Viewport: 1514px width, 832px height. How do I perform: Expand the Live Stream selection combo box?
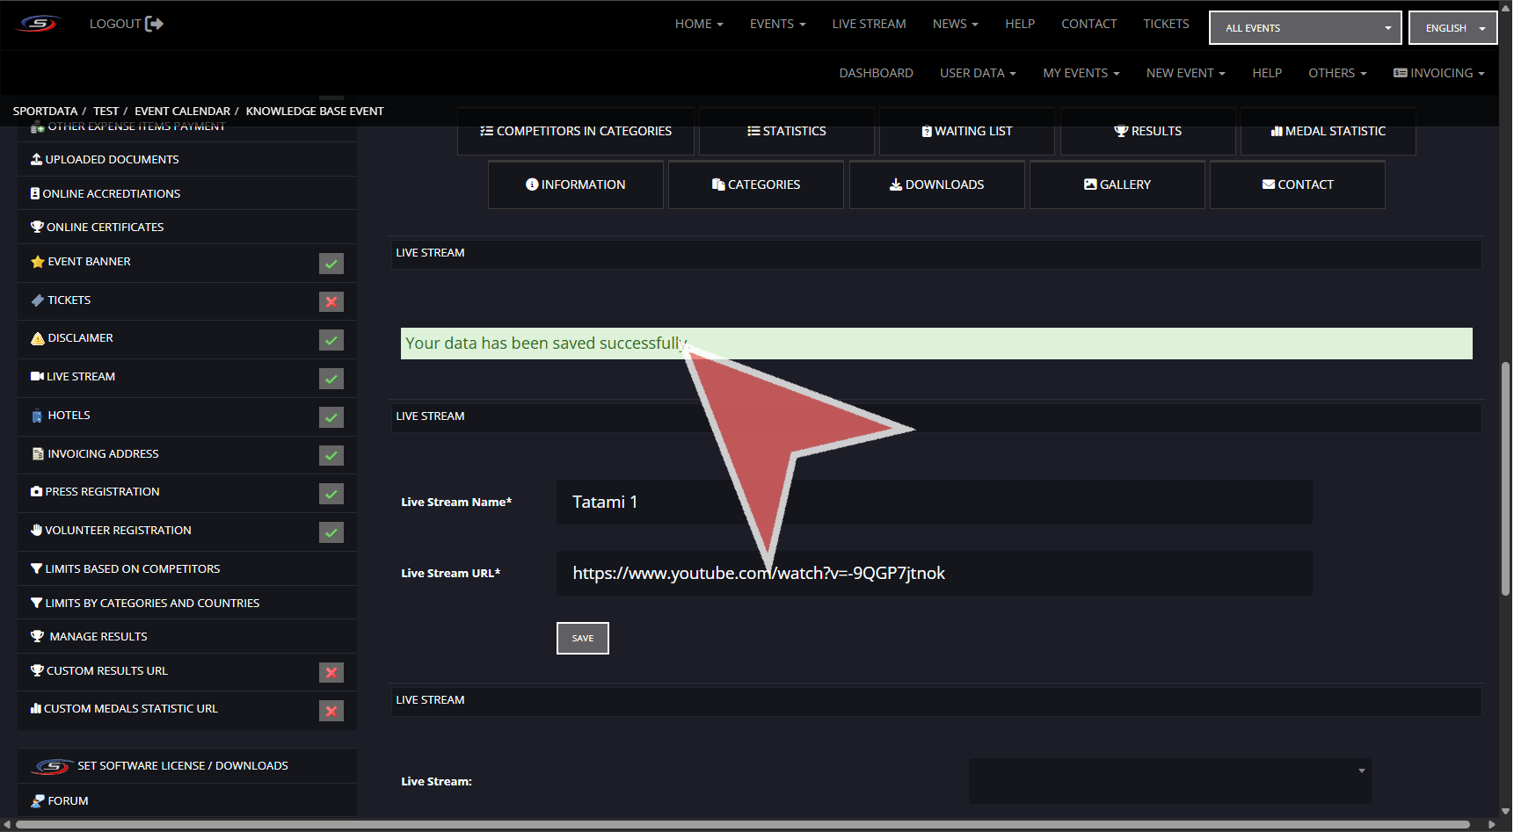point(1169,781)
